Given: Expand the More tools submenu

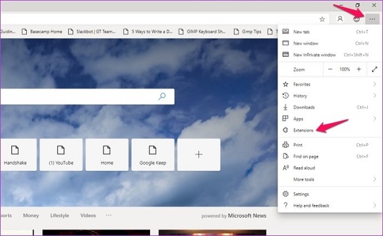Looking at the screenshot, I should [329, 179].
